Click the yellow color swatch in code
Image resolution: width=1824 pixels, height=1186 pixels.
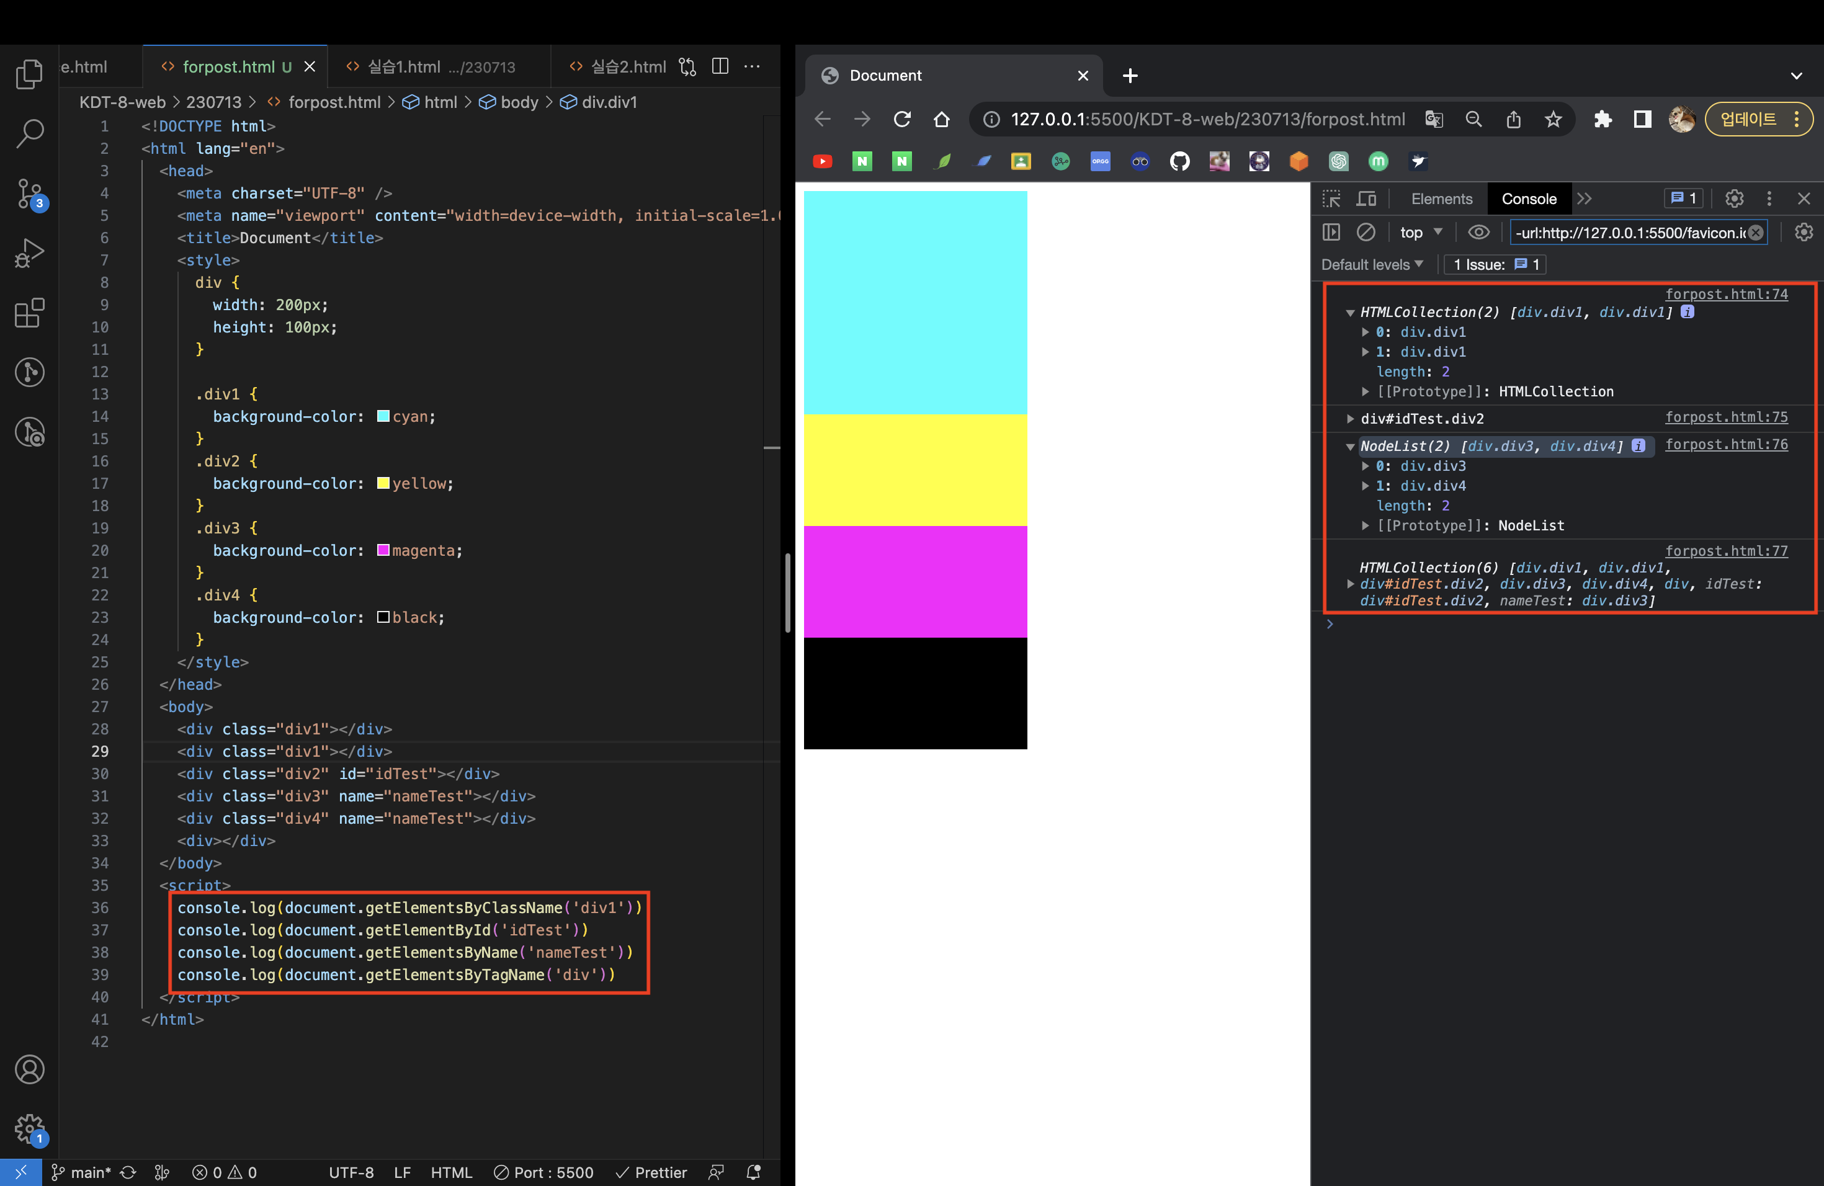click(383, 483)
